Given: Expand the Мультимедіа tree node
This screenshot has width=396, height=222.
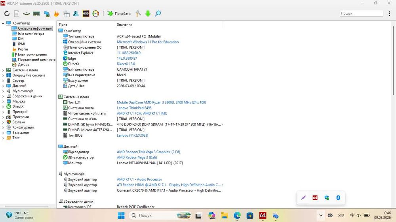Looking at the screenshot, I should (3, 91).
